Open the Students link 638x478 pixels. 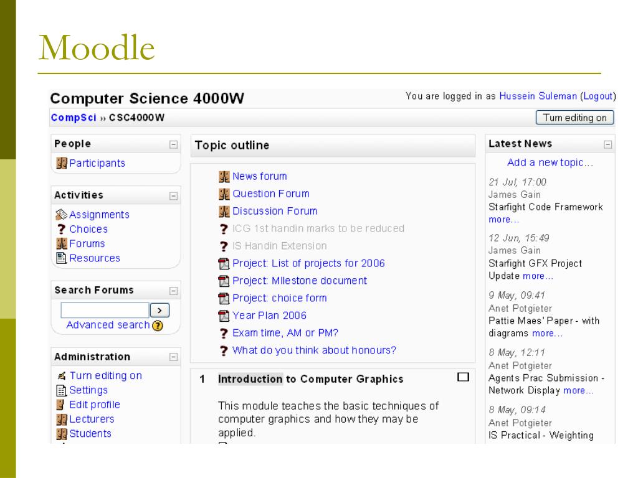(x=90, y=434)
